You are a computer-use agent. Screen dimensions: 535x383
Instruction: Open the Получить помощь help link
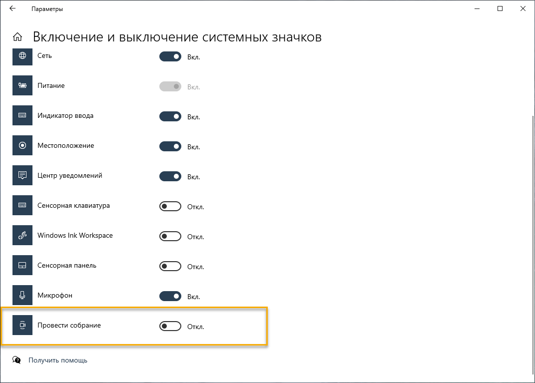[x=57, y=360]
